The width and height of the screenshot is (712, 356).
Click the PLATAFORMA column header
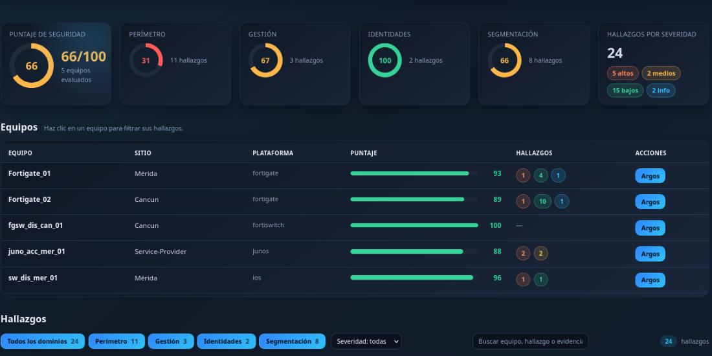click(273, 153)
